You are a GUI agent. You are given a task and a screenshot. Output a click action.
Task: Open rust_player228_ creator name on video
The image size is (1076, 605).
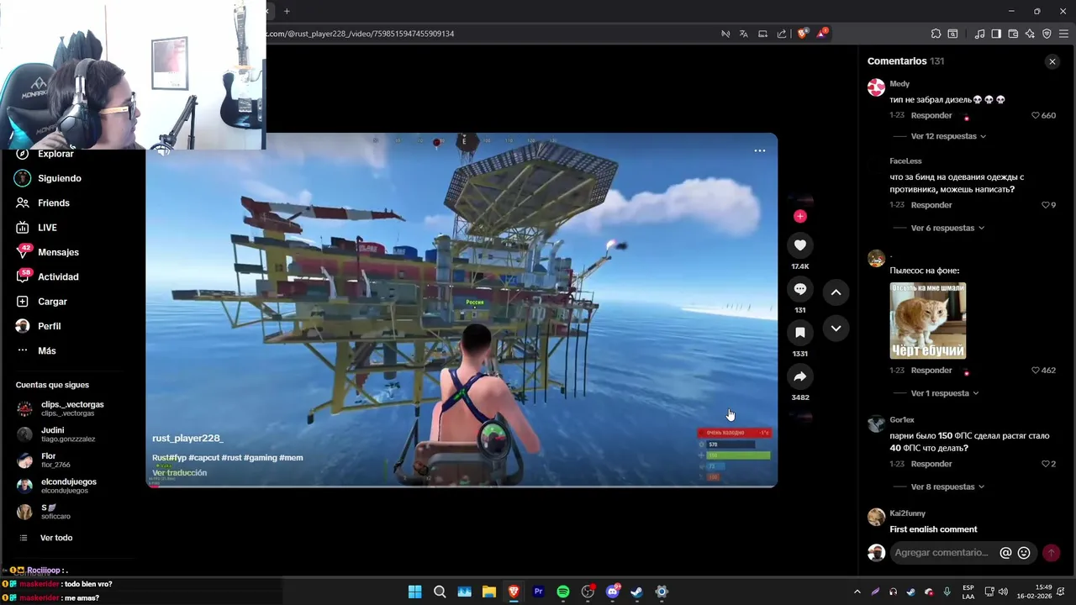coord(187,438)
